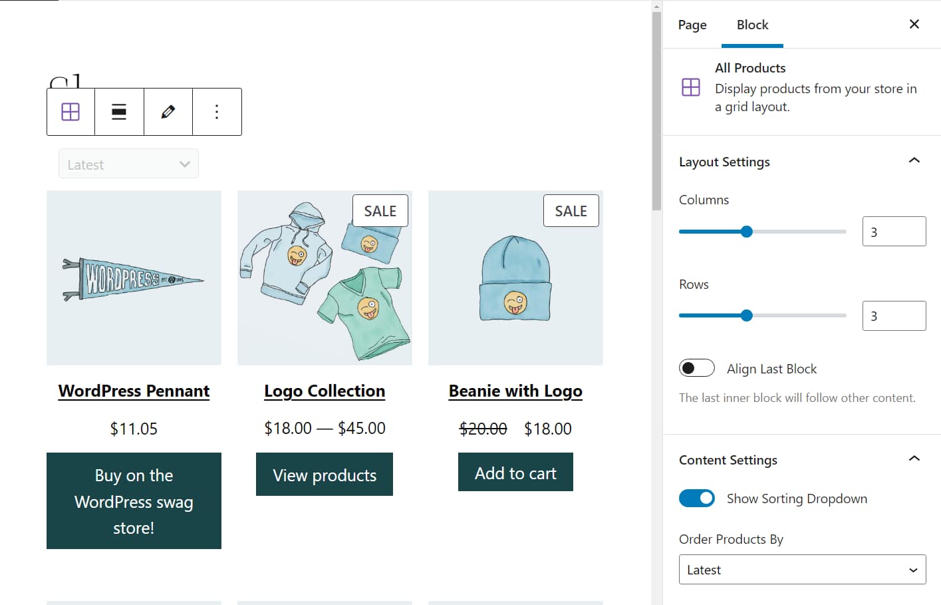Open the Latest sorting dropdown above products

(x=128, y=164)
